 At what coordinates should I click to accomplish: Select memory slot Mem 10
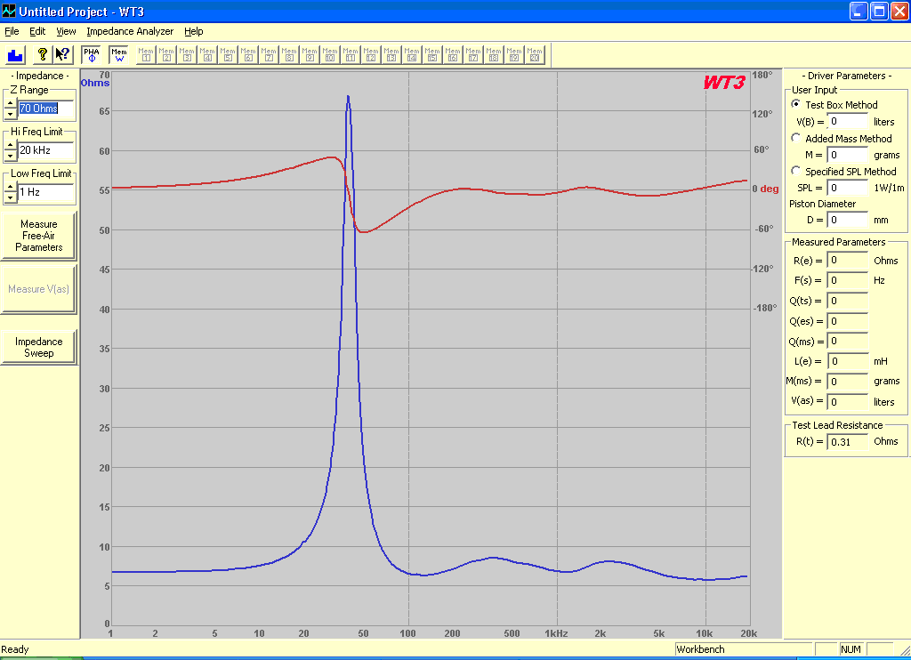[330, 54]
